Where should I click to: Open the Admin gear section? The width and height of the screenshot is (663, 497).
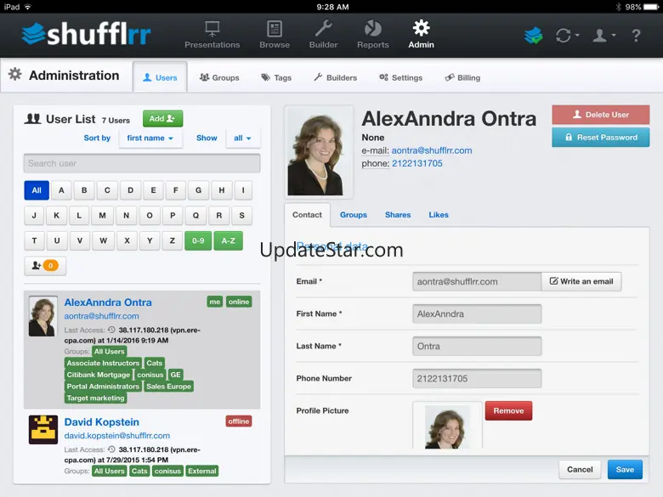[421, 35]
